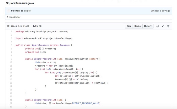
Task: Open huichen-cs avatar image
Action: (x=9, y=11)
